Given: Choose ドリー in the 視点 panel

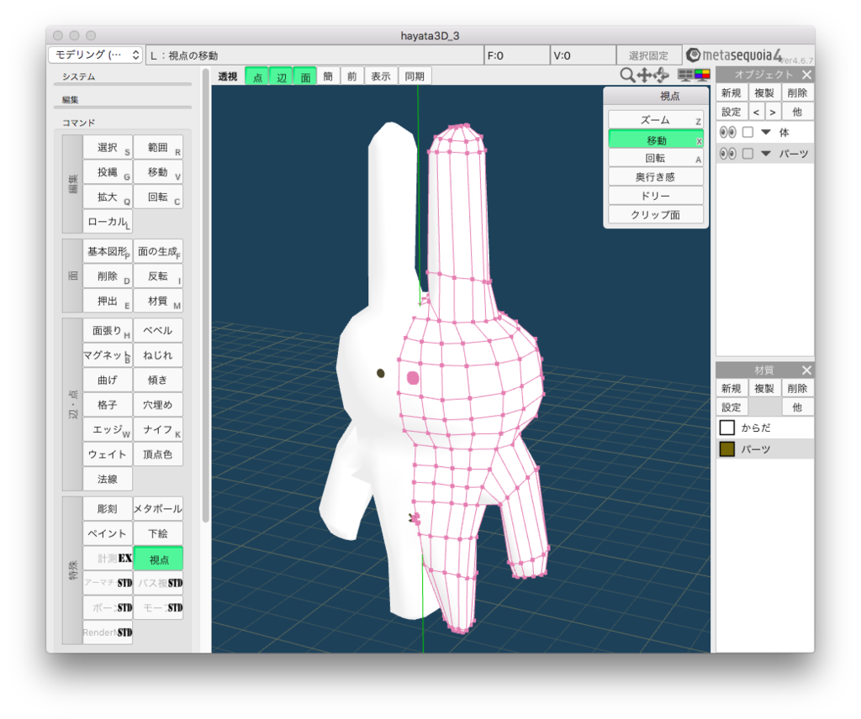Looking at the screenshot, I should point(656,196).
